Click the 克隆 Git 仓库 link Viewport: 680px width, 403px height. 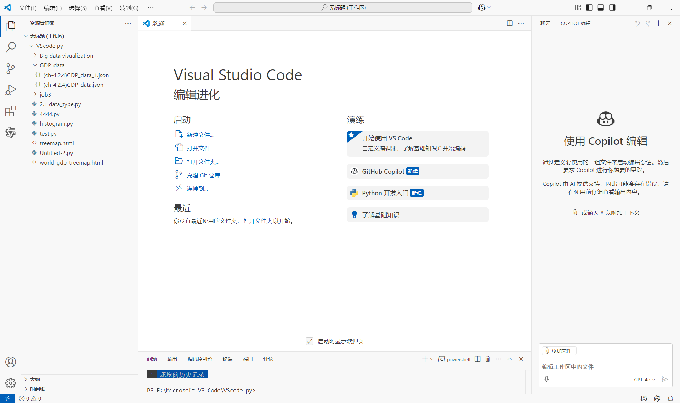(x=205, y=175)
